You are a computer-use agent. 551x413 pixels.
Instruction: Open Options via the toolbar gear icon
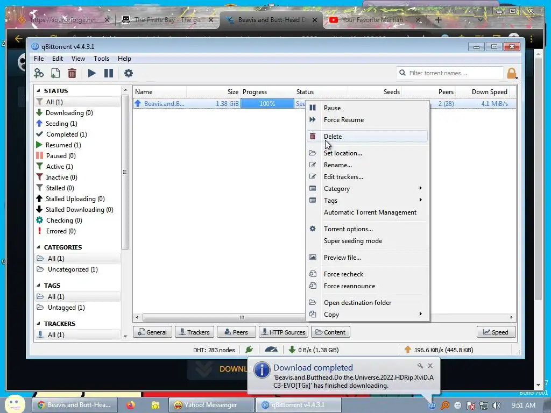pos(129,73)
